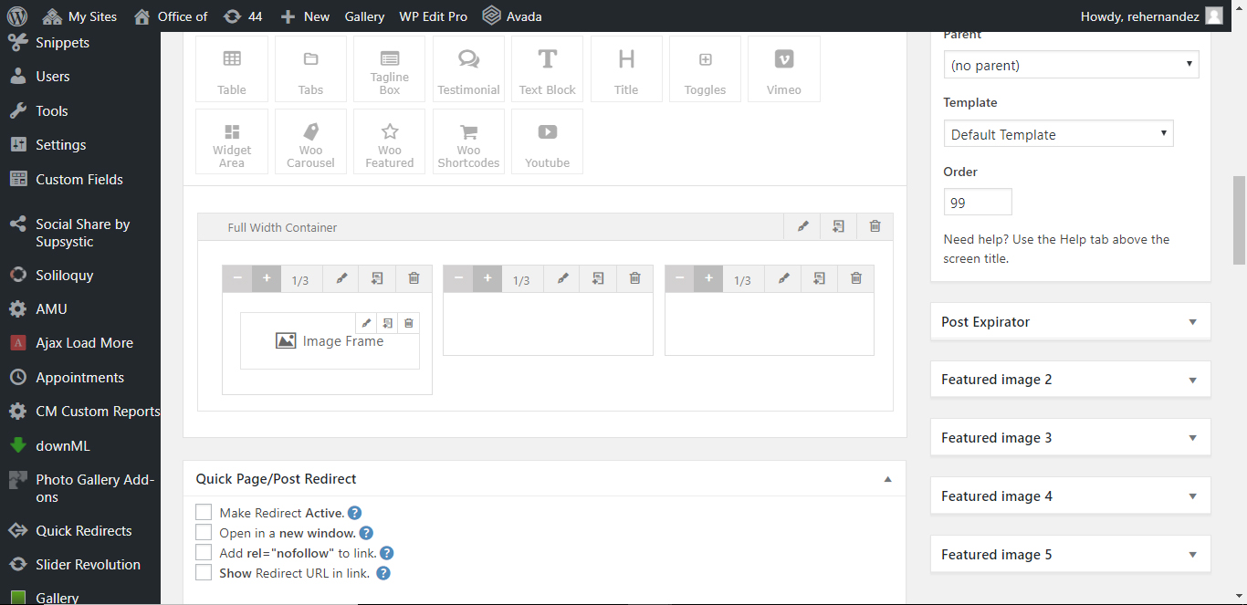Open My Sites in admin bar

click(79, 16)
